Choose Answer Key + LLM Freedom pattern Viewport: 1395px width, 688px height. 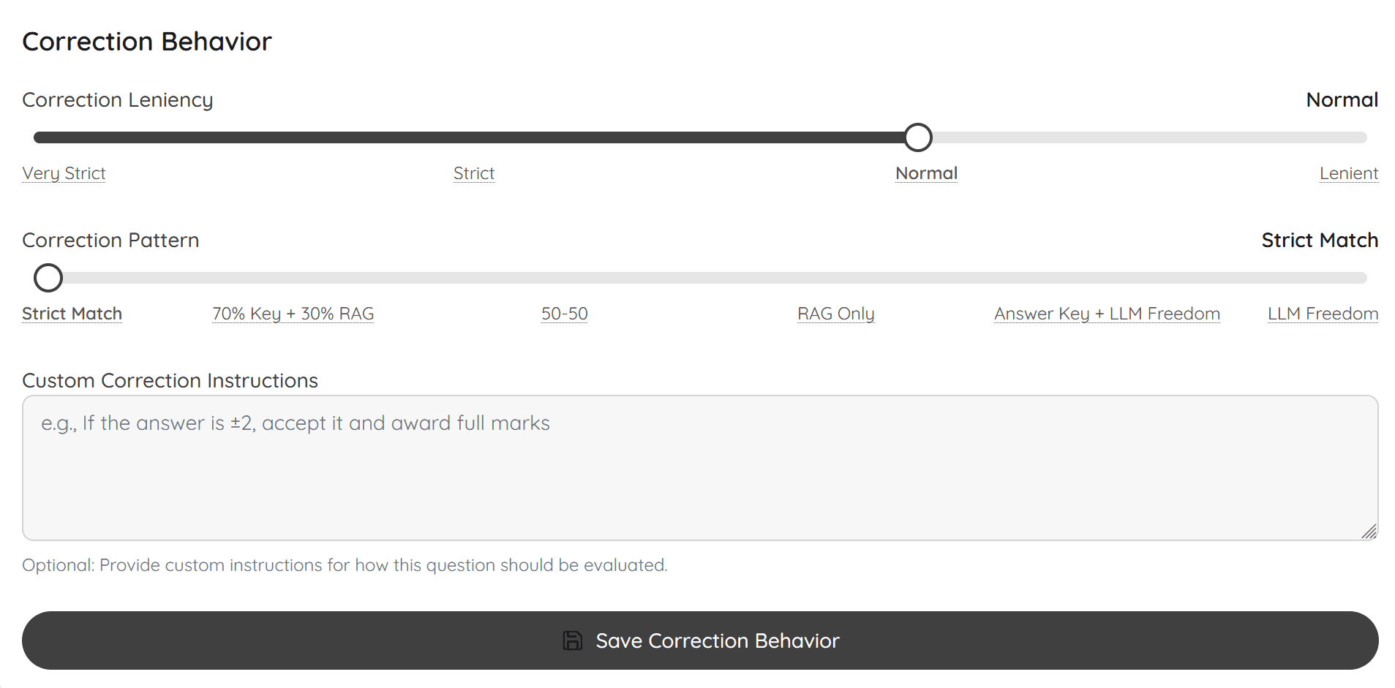pyautogui.click(x=1106, y=313)
